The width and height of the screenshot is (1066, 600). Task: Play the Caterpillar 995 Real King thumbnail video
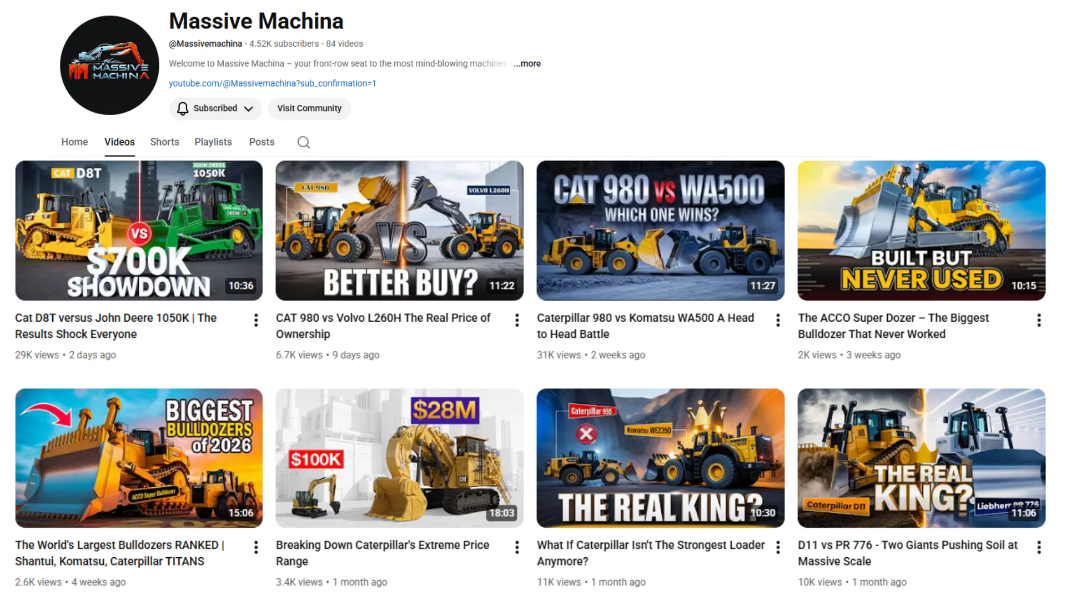(x=661, y=458)
